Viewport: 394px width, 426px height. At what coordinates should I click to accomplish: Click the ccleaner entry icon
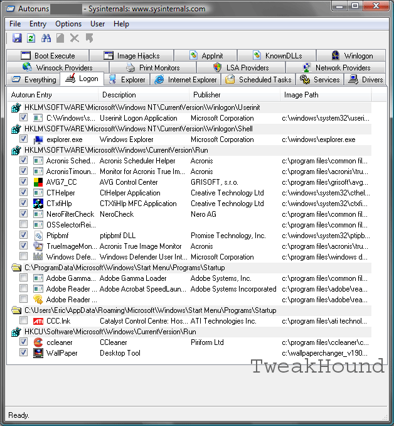(38, 342)
